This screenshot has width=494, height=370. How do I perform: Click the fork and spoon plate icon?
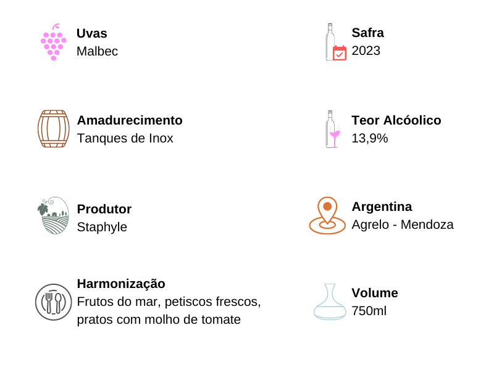tap(54, 302)
